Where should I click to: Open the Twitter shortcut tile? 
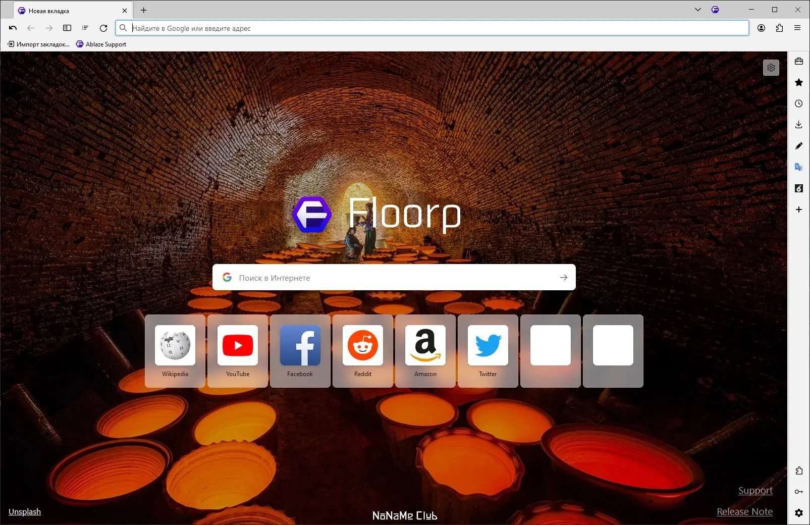pyautogui.click(x=488, y=351)
